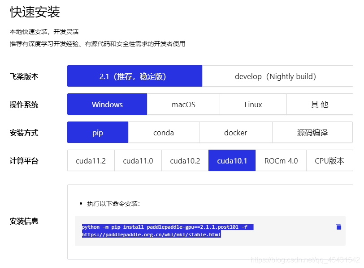This screenshot has height=268, width=364.
Task: Choose macOS as operating system
Action: (x=183, y=104)
